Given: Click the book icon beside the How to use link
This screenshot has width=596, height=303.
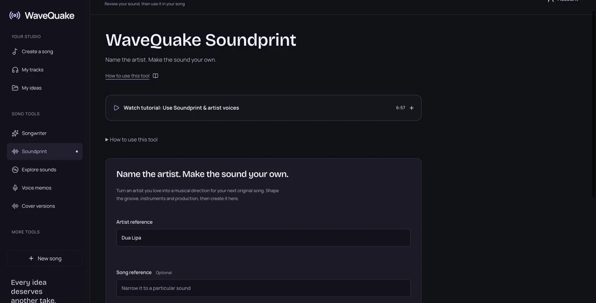Looking at the screenshot, I should click(x=155, y=76).
